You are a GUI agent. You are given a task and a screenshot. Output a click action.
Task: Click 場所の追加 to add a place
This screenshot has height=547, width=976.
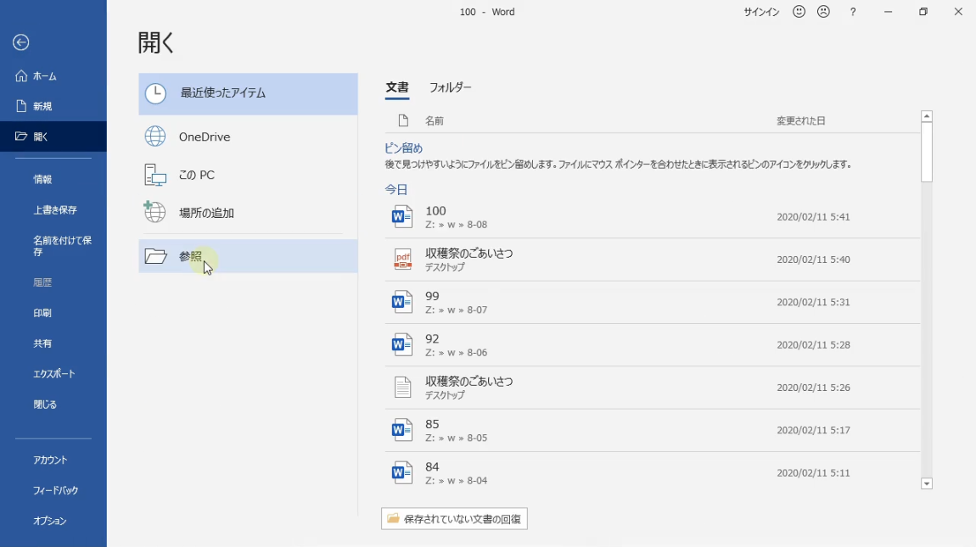[x=205, y=213]
